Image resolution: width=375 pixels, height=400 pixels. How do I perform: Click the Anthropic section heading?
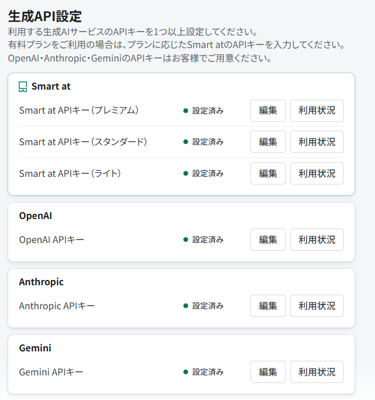pyautogui.click(x=41, y=282)
